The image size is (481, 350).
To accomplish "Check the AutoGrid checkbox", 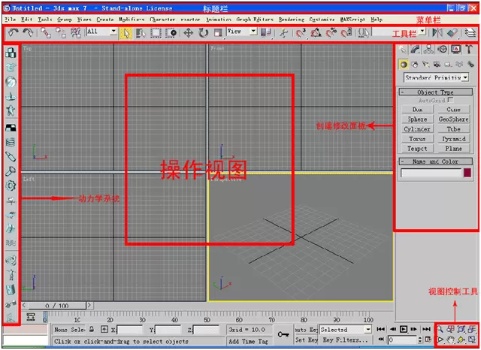I will (x=450, y=100).
